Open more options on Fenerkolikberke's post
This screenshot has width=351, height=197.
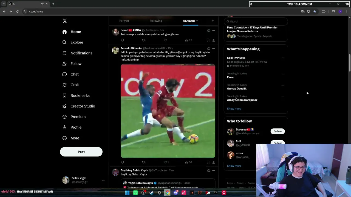pyautogui.click(x=214, y=48)
